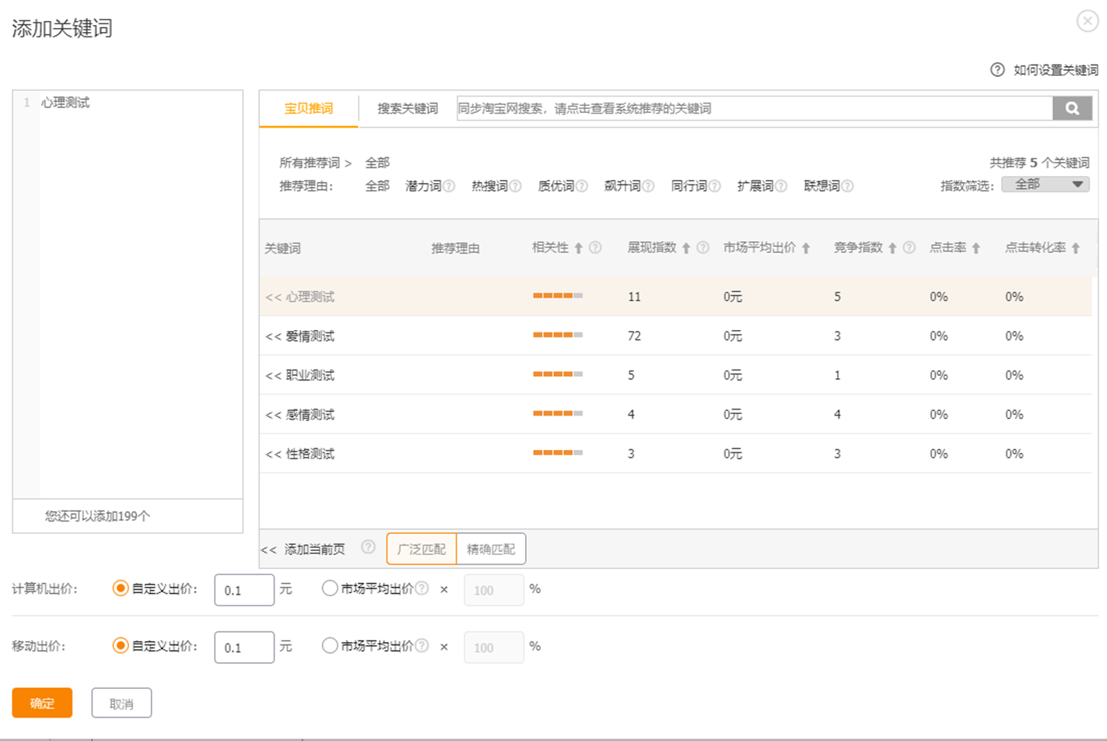The image size is (1107, 741).
Task: Close the 添加关键词 dialog
Action: [x=1087, y=21]
